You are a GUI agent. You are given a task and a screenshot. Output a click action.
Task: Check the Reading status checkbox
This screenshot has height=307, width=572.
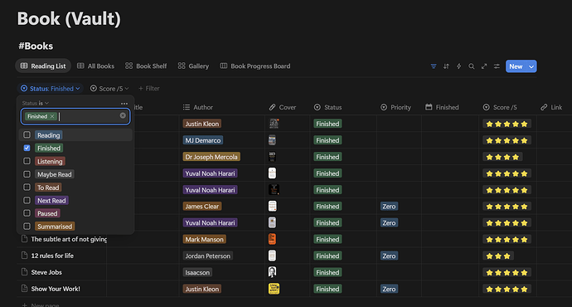tap(27, 134)
